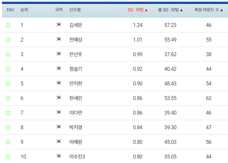Screen dimensions: 228x163
Task: Click the Korean flag next to 이수진3
Action: pyautogui.click(x=59, y=156)
